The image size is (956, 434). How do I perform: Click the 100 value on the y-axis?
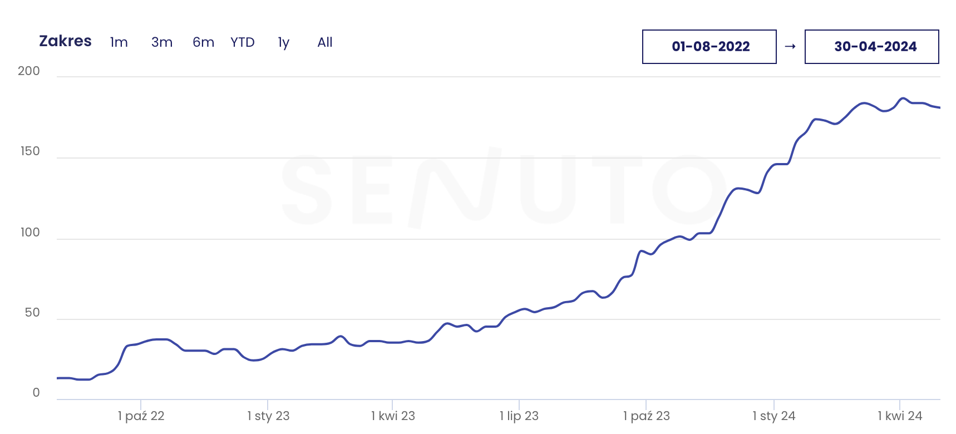[x=30, y=233]
